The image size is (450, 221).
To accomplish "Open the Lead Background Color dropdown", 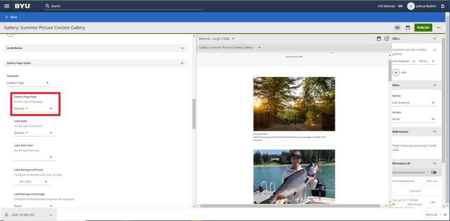I will point(34,181).
